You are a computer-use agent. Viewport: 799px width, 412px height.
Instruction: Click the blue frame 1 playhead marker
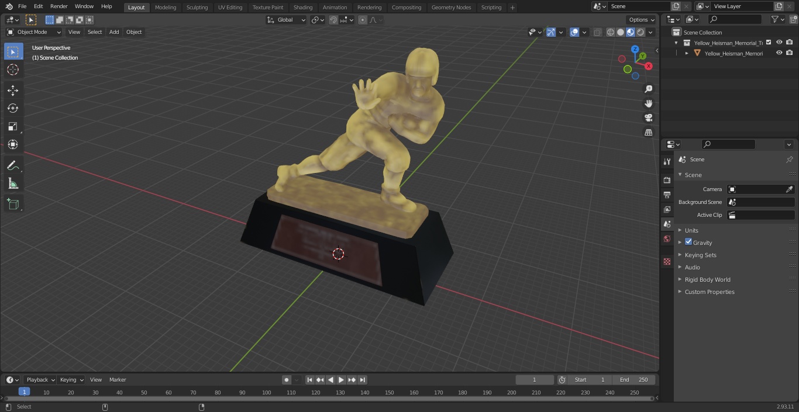click(x=24, y=392)
